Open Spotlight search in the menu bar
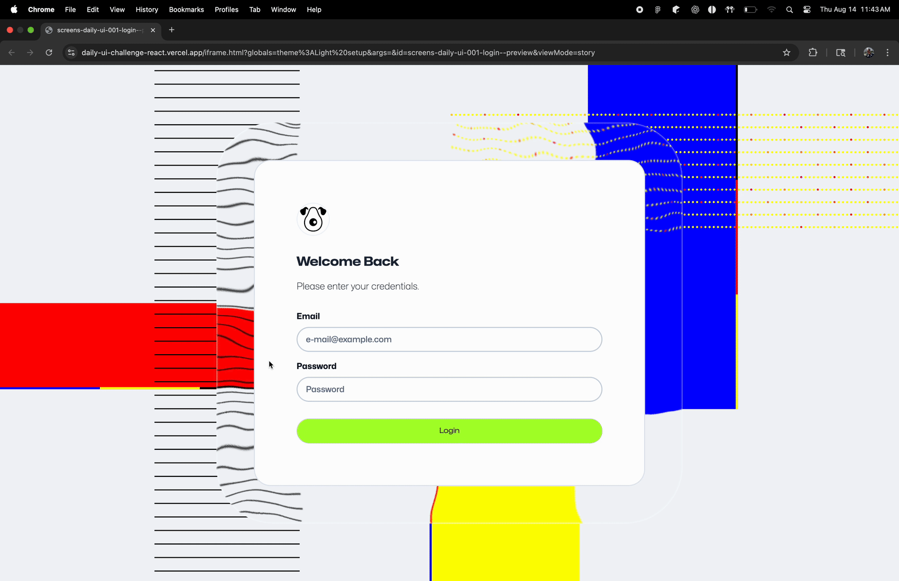899x581 pixels. [789, 9]
